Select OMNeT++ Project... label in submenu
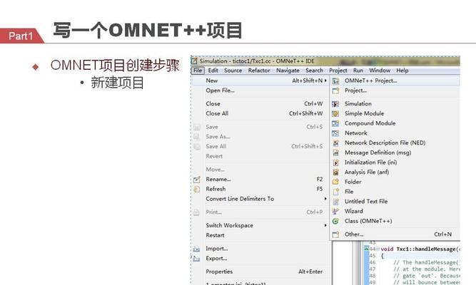Viewport: 476px width, 285px height. [x=370, y=81]
